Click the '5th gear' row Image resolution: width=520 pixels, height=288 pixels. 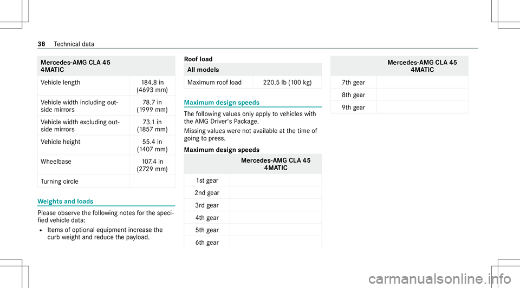(253, 230)
